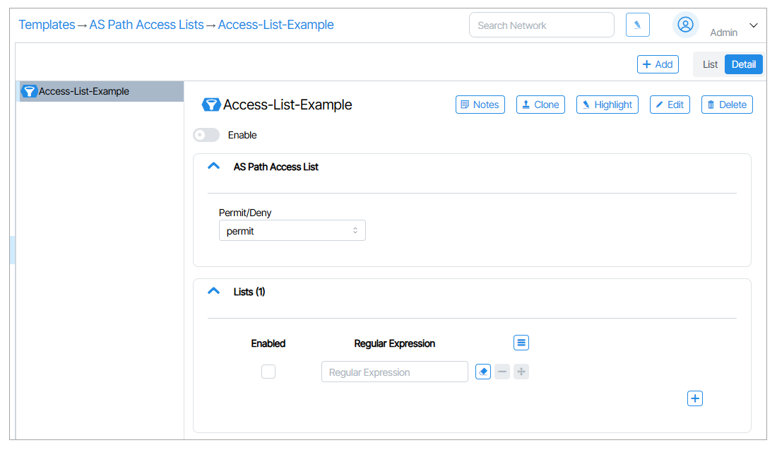Open the list menu icon beside Regular Expression
Viewport: 777px width, 450px height.
[x=521, y=343]
